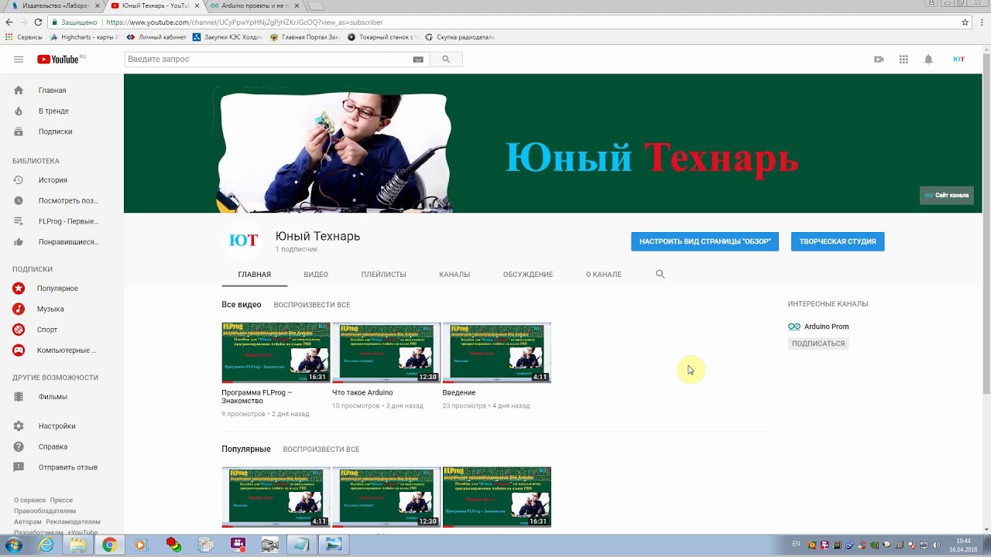Image resolution: width=991 pixels, height=557 pixels.
Task: Open the on-screen keyboard icon in search
Action: 418,60
